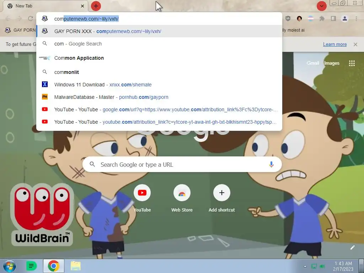Open a new tab with the red plus button
This screenshot has width=364, height=273.
click(96, 6)
